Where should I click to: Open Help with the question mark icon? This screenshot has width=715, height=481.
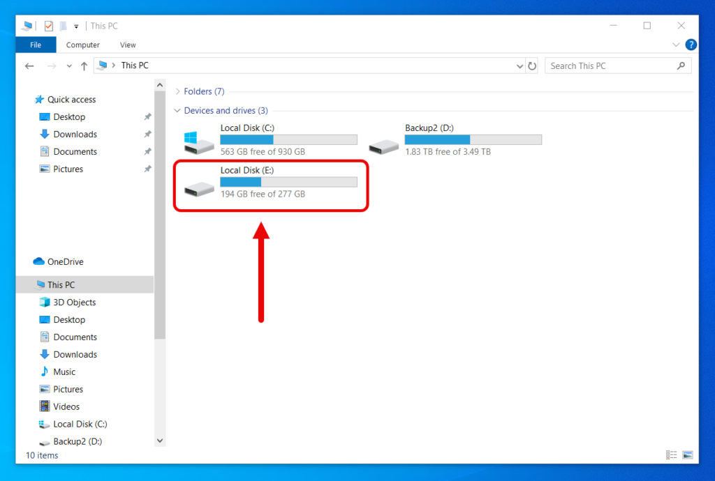(691, 45)
